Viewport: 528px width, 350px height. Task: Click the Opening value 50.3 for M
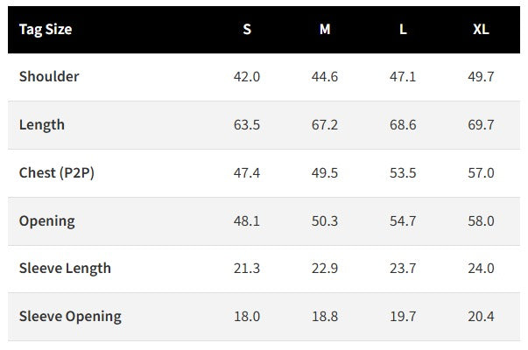point(325,221)
